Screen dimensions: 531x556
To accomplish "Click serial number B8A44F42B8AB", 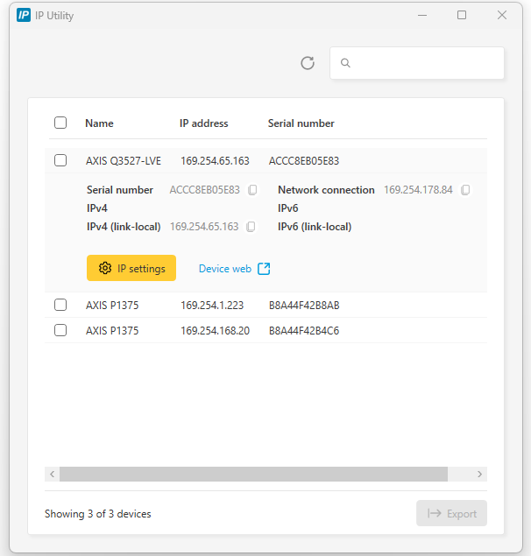I will 304,306.
